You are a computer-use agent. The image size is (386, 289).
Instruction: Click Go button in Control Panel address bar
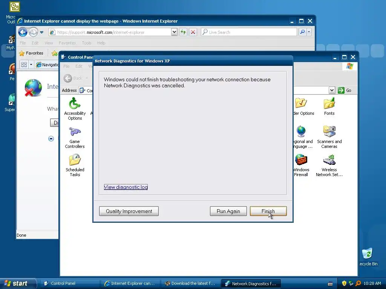(345, 90)
